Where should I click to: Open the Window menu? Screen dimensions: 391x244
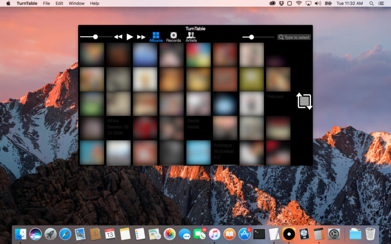77,3
